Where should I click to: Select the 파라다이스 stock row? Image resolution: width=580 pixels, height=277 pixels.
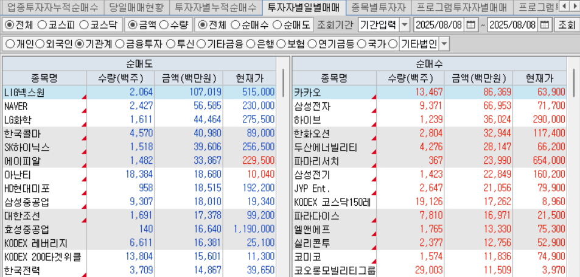(x=429, y=216)
